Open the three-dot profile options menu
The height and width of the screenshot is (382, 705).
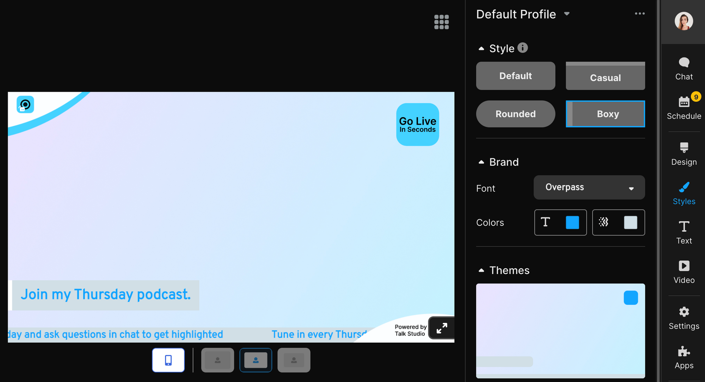(639, 14)
